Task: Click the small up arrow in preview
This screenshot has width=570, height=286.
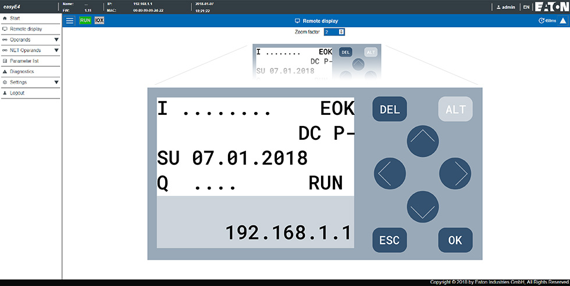Action: tap(358, 64)
